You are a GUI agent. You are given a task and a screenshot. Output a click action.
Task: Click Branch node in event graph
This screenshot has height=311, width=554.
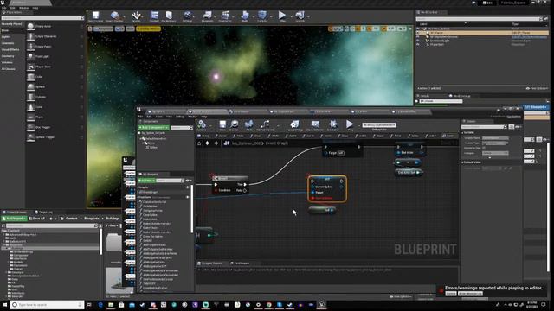click(x=230, y=184)
